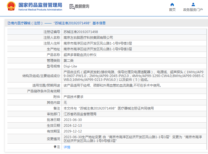
Task: Click the 国家药品监督管理局 site title
Action: 40,5
